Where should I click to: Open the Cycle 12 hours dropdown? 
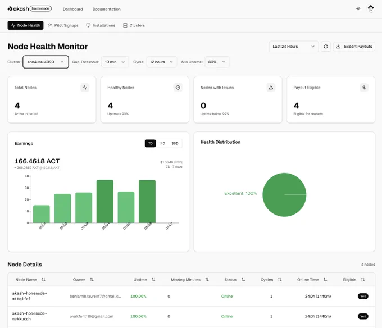[162, 62]
